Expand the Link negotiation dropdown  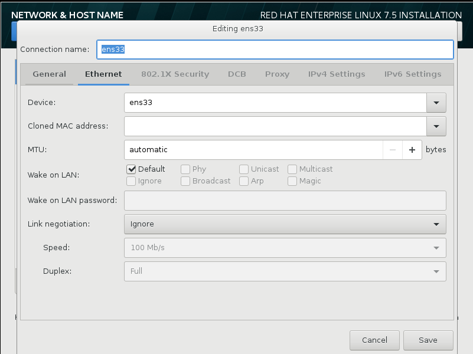(x=285, y=224)
